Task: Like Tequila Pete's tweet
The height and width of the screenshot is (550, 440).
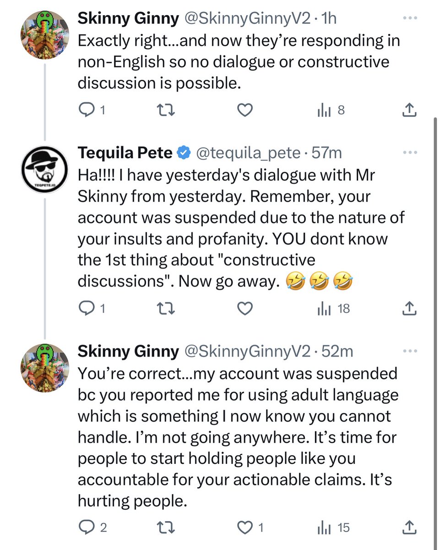Action: tap(245, 309)
